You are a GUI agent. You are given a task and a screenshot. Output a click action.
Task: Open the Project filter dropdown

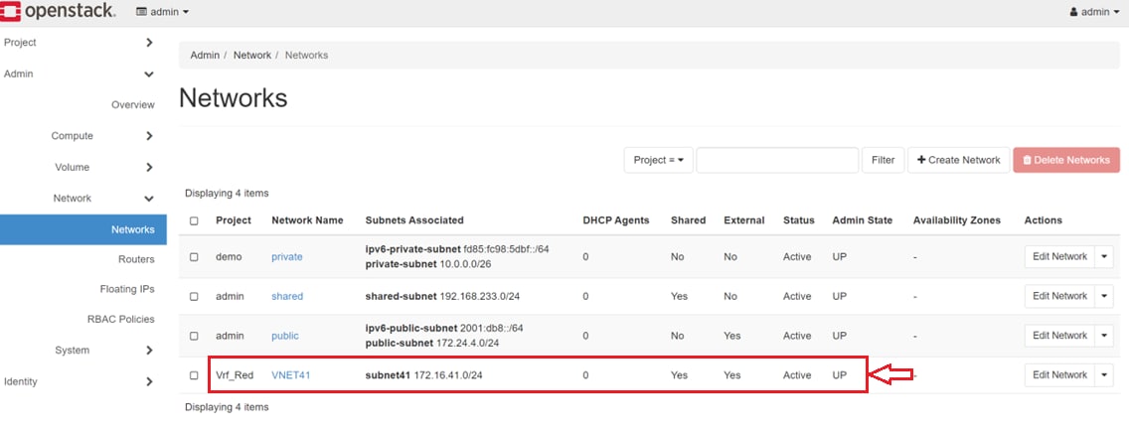coord(658,161)
